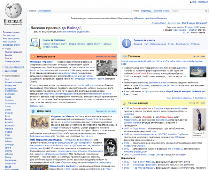Click the search and navigation magnifier icon
The height and width of the screenshot is (170, 209).
click(36, 42)
